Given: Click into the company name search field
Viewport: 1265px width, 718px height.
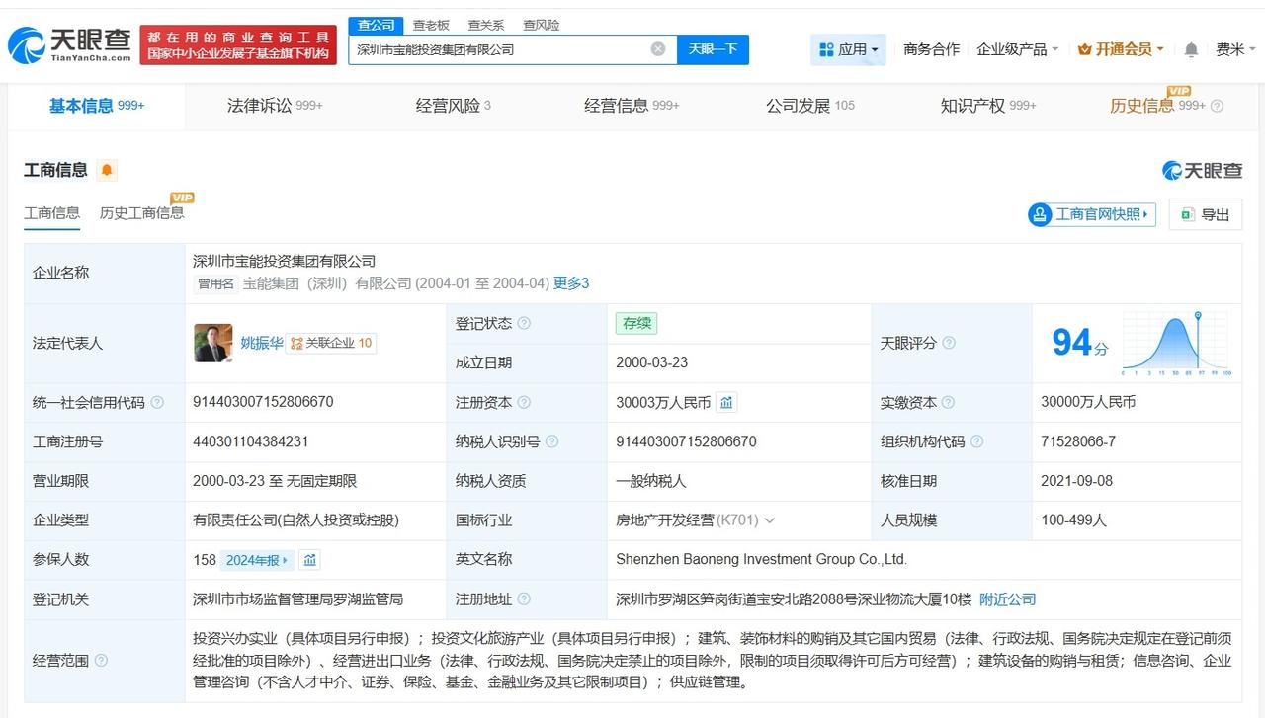Looking at the screenshot, I should (500, 49).
